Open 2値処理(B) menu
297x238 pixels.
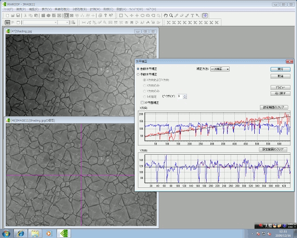point(79,9)
